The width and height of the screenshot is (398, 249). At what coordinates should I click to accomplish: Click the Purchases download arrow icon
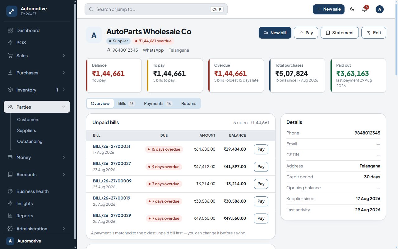tap(10, 73)
